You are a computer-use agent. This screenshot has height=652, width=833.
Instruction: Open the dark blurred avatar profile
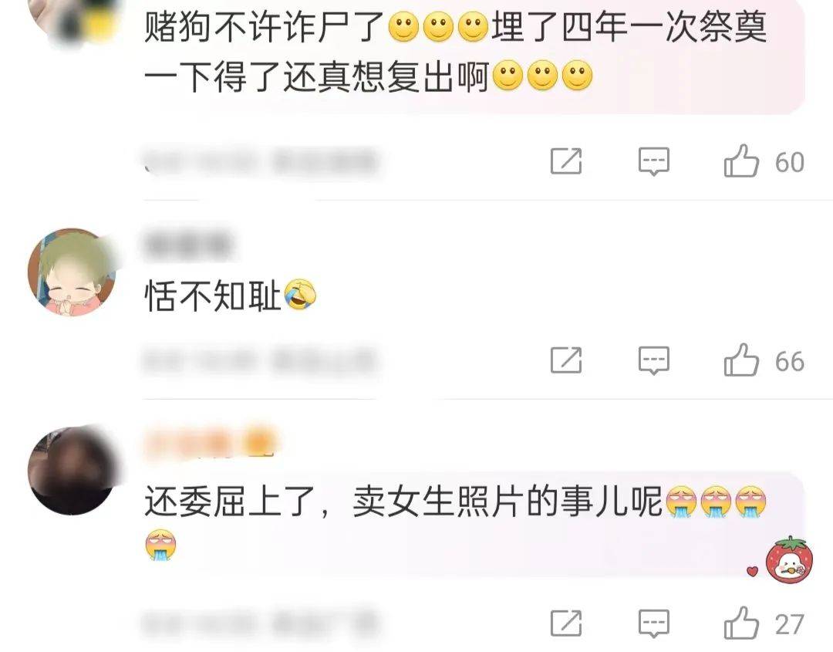(x=73, y=470)
